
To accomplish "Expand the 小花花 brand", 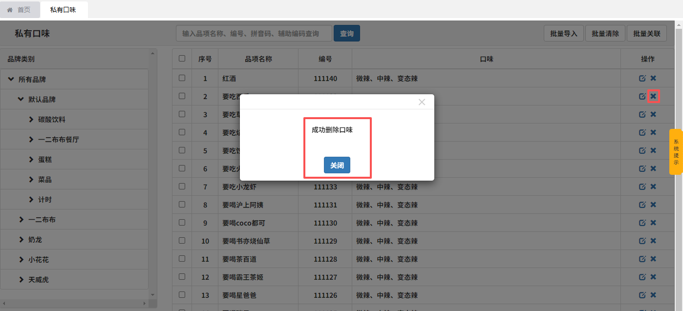I will [x=21, y=259].
